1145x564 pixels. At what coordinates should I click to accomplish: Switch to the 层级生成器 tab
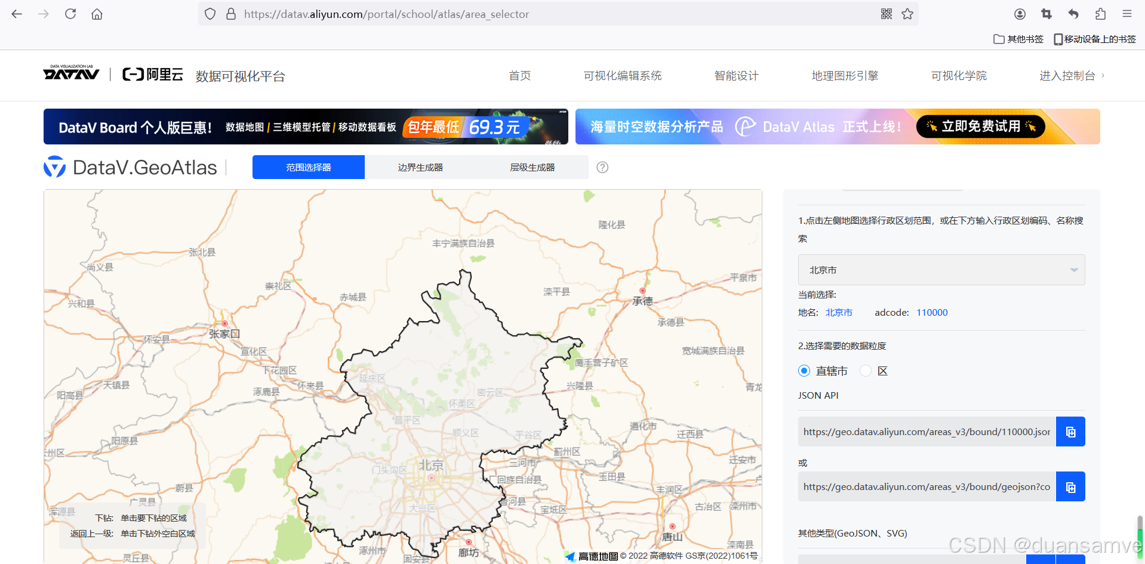point(533,167)
